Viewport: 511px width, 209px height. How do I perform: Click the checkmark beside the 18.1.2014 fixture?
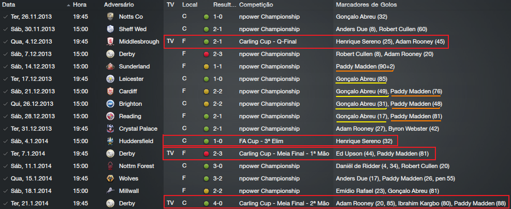coord(5,191)
